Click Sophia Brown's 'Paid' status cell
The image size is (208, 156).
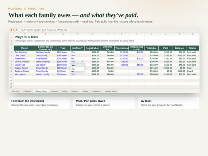(193, 68)
